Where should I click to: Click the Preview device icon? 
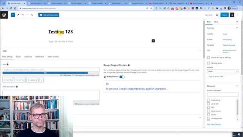tap(217, 15)
